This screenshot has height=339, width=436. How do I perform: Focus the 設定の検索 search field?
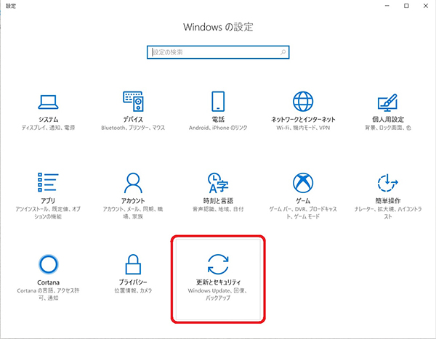point(218,52)
